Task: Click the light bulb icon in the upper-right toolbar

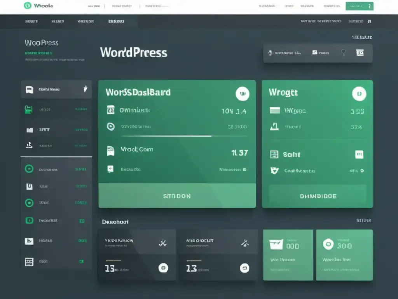Action: [344, 53]
